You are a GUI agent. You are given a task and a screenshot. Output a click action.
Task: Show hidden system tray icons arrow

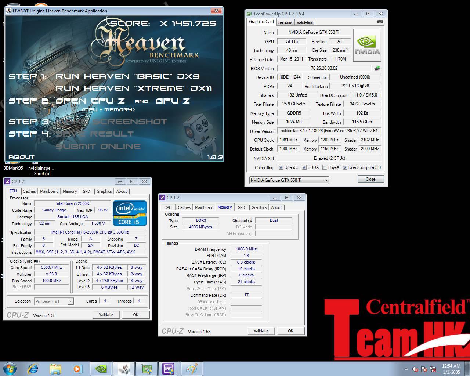(x=406, y=369)
